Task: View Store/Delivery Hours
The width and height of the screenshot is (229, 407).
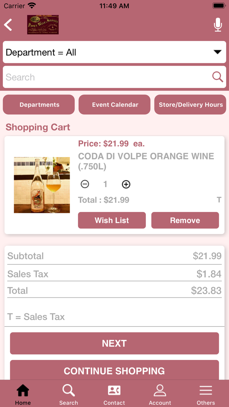Action: point(190,104)
